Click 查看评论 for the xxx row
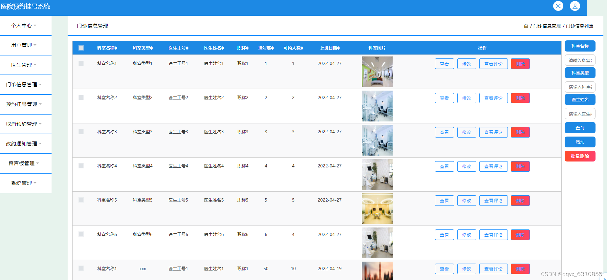The width and height of the screenshot is (607, 280). (493, 269)
